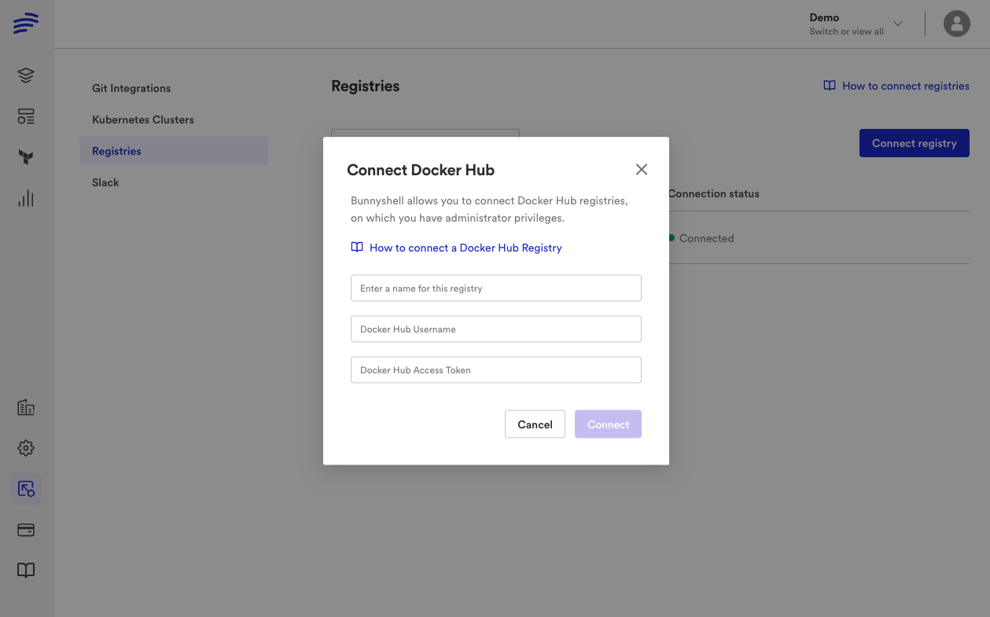Viewport: 990px width, 617px height.
Task: Click the Connected status text
Action: 706,238
